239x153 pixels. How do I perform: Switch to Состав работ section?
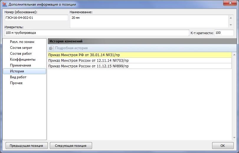tap(24, 54)
